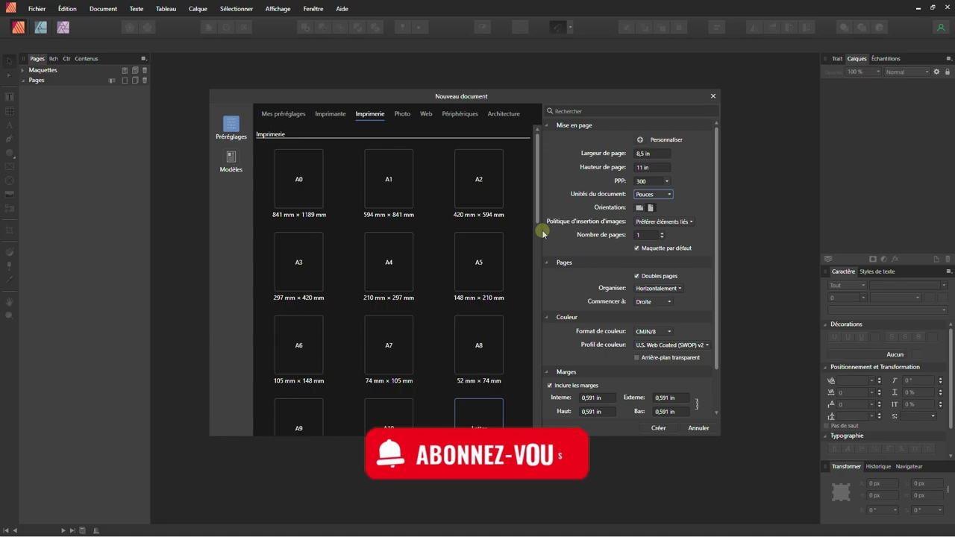Image resolution: width=955 pixels, height=537 pixels.
Task: Select the A3 page preset thumbnail
Action: coord(299,263)
